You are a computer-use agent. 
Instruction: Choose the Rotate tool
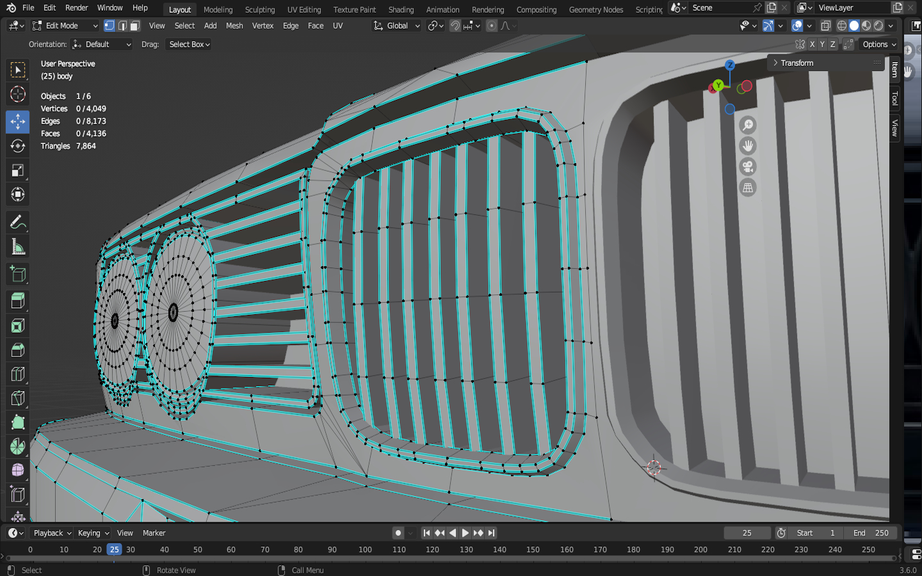18,146
